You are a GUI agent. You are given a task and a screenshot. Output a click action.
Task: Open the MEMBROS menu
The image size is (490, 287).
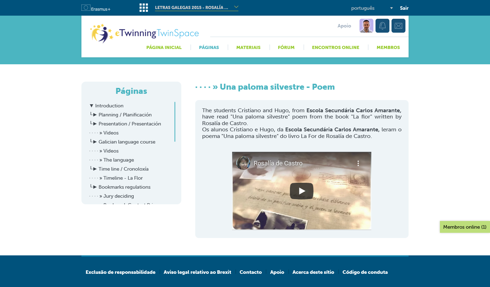pos(388,48)
